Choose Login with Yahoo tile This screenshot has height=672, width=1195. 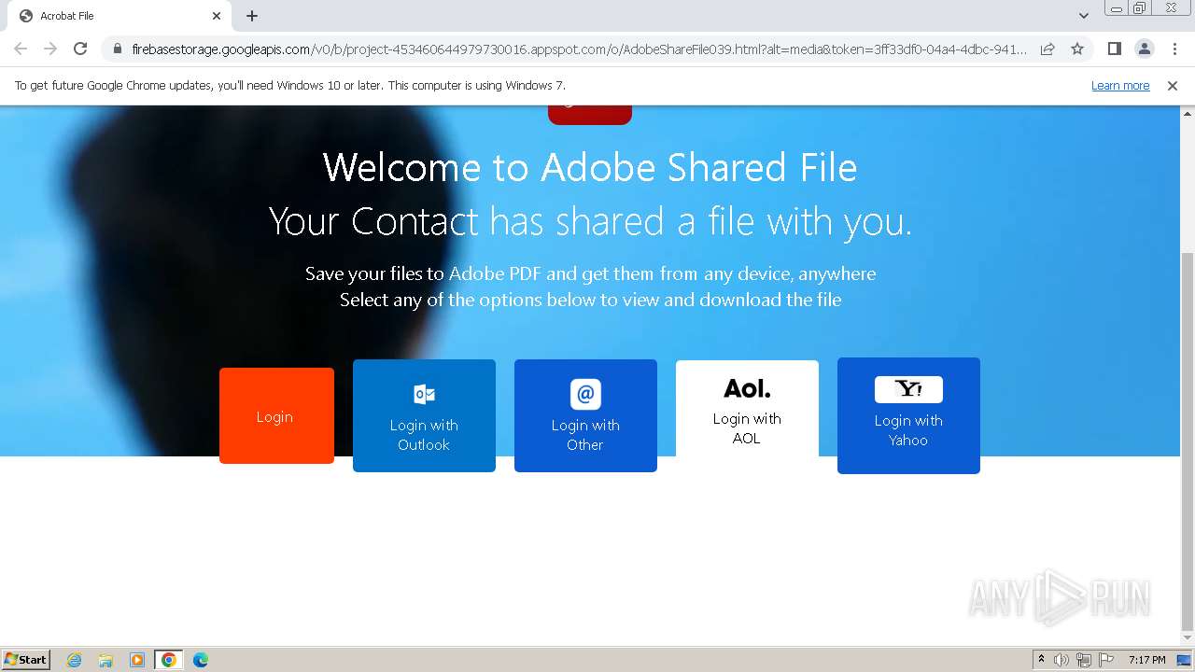(908, 415)
